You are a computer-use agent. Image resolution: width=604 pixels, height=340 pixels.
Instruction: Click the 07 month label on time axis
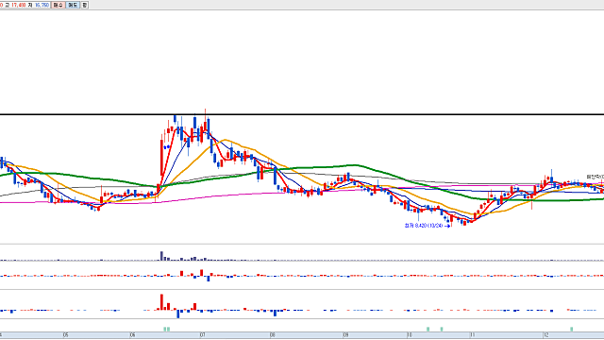pyautogui.click(x=203, y=335)
